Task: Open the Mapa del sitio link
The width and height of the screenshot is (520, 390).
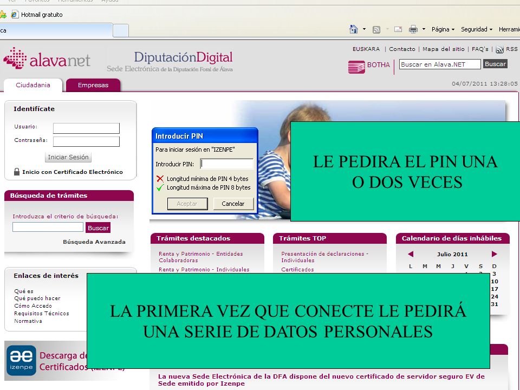Action: tap(444, 49)
